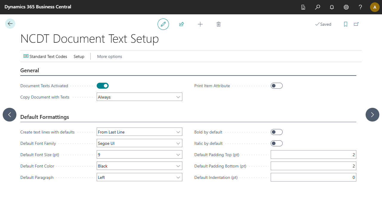
Task: Click the pencil edit icon
Action: point(163,24)
